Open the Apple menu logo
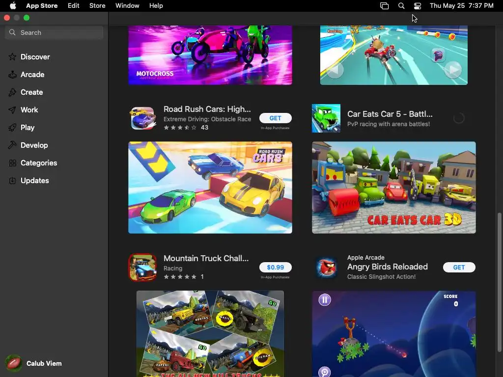 pyautogui.click(x=13, y=5)
